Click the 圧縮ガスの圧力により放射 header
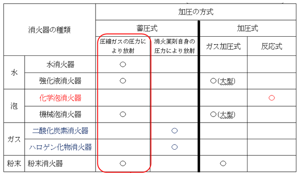Image resolution: width=303 pixels, height=173 pixels. (123, 46)
